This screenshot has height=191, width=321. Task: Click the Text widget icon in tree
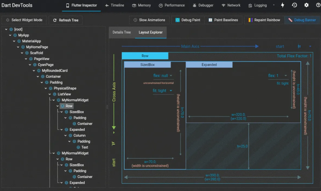[x=78, y=147]
